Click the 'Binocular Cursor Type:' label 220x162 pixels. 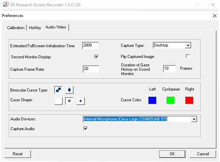pos(29,90)
